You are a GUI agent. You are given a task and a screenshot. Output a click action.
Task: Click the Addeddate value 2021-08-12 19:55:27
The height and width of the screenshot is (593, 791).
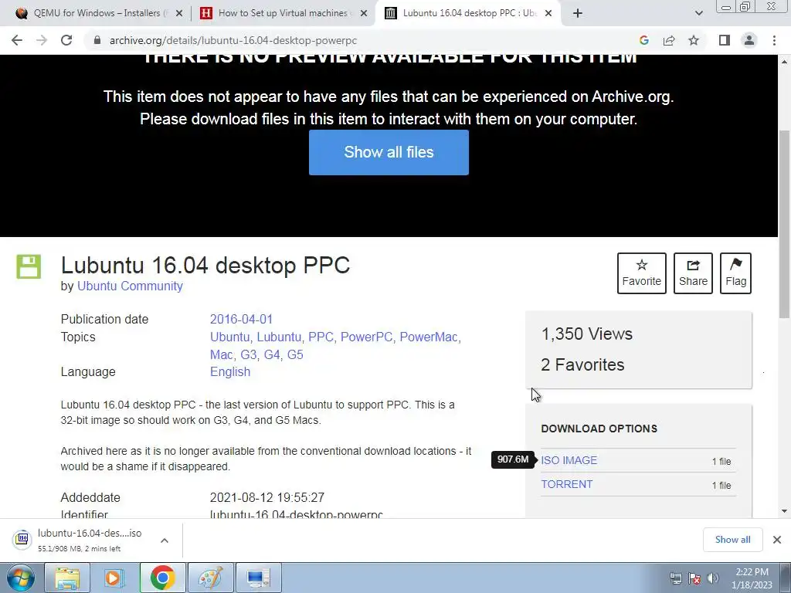point(266,498)
